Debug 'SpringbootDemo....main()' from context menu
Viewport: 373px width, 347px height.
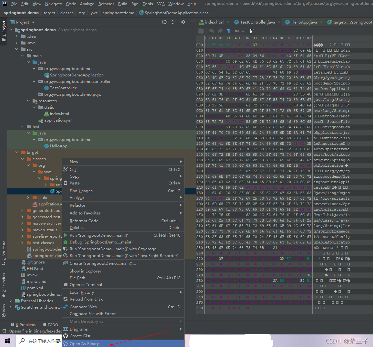[x=123, y=242]
